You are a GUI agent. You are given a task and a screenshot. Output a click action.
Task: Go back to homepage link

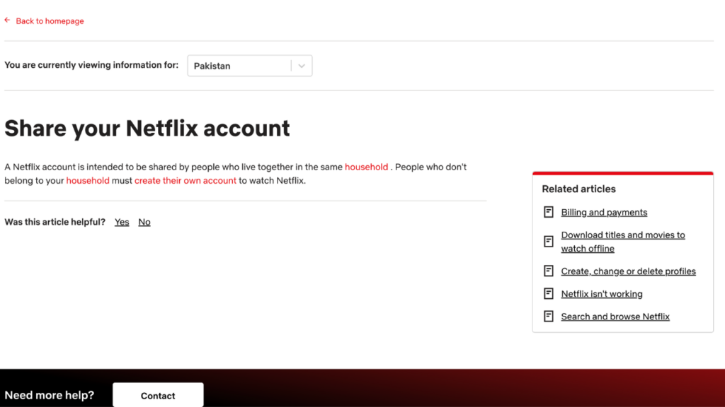50,21
